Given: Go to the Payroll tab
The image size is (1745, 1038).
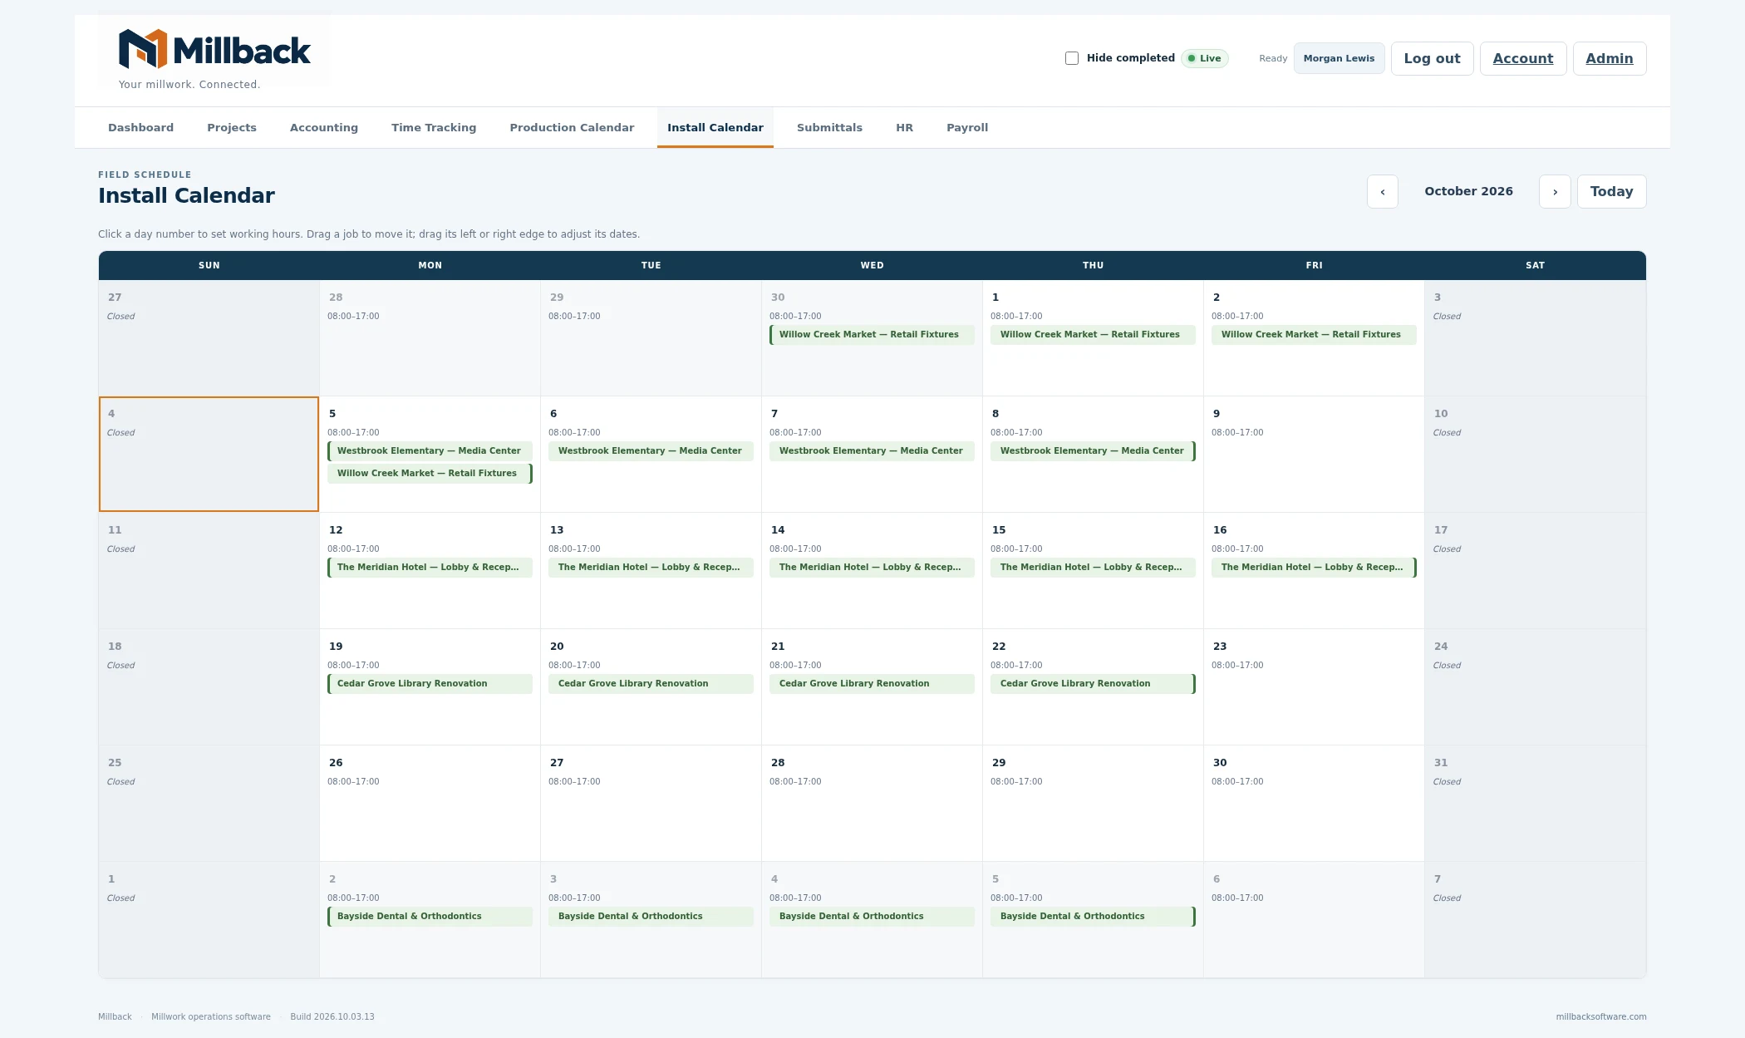Looking at the screenshot, I should point(967,128).
